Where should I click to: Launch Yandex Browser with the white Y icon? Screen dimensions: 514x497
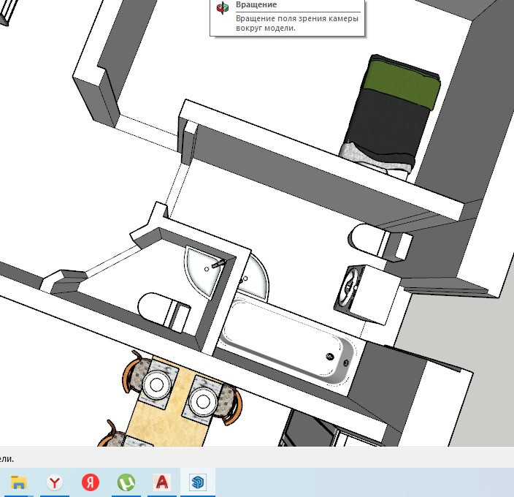point(55,482)
